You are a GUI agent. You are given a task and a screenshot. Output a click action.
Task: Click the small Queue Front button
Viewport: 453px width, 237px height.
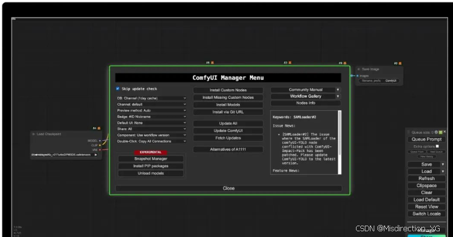pyautogui.click(x=417, y=151)
